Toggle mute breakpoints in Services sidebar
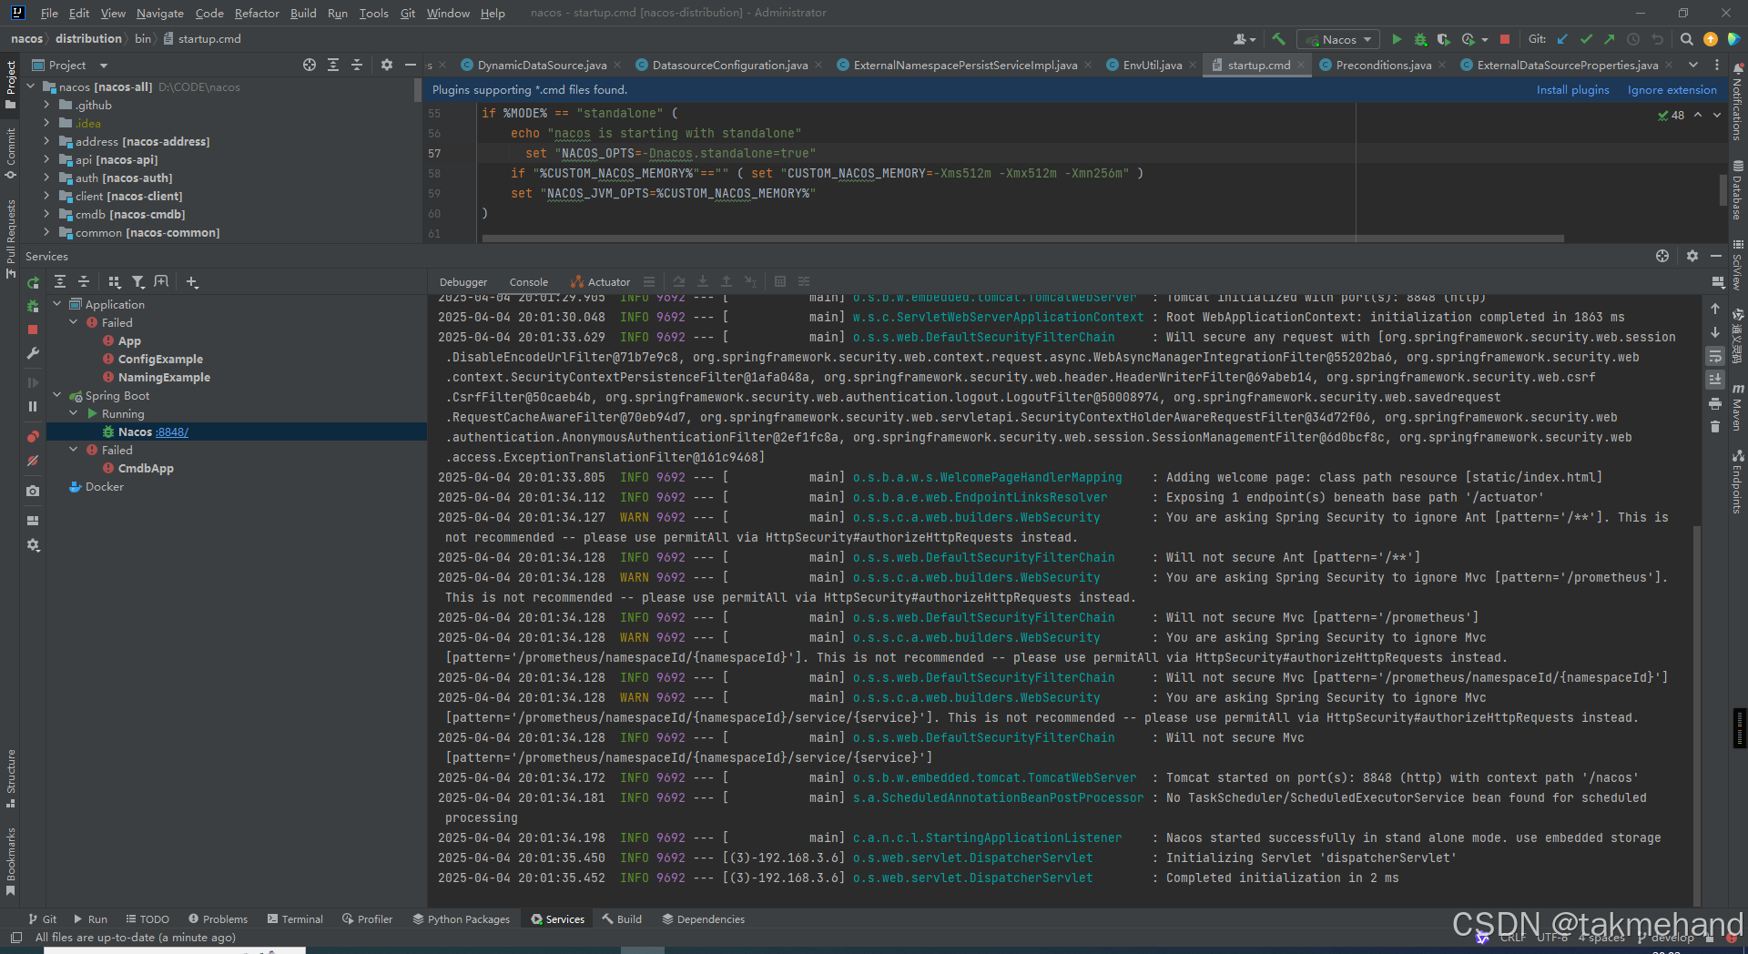This screenshot has width=1748, height=954. [33, 461]
